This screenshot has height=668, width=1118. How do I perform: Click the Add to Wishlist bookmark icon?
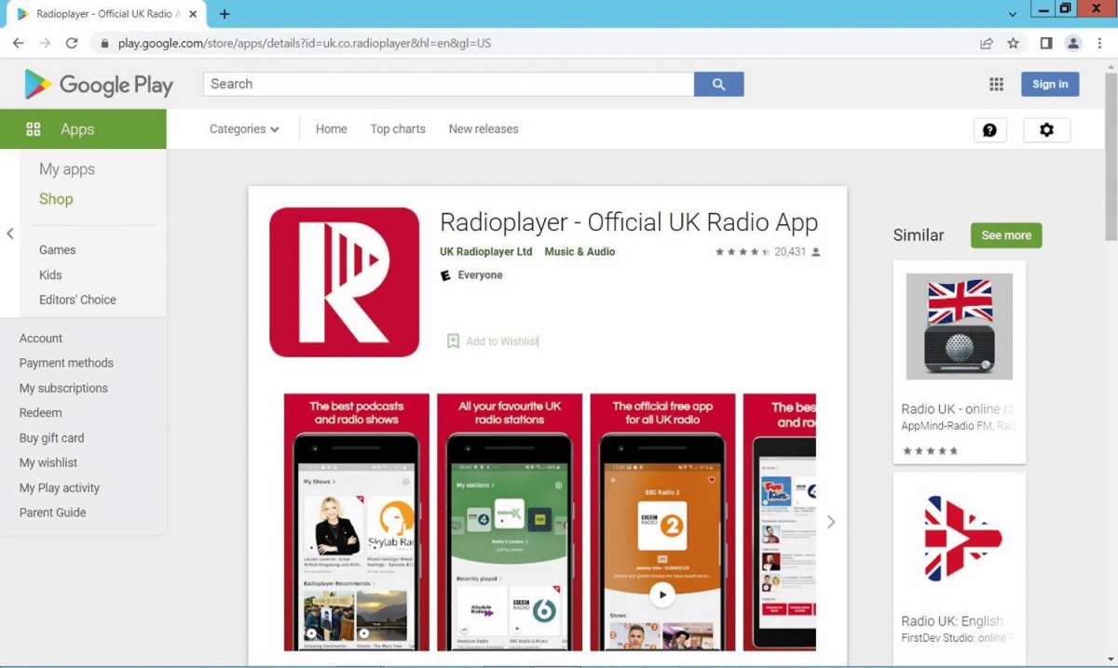click(453, 341)
